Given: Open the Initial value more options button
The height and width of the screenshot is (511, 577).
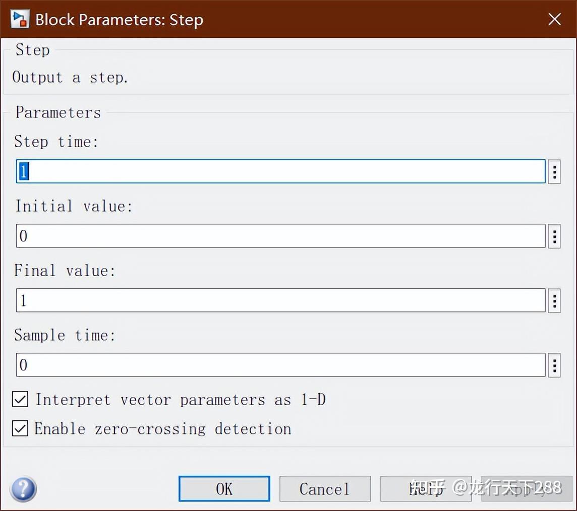Looking at the screenshot, I should coord(554,236).
